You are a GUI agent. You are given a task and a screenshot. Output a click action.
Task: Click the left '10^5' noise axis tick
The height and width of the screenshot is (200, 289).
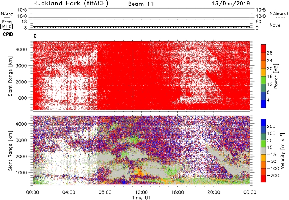[22, 10]
